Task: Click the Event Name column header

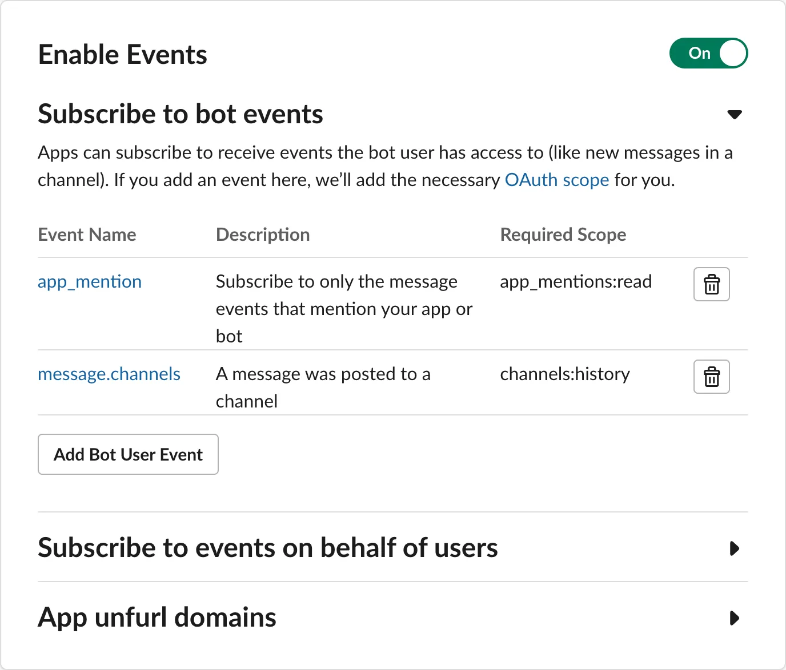Action: [x=87, y=234]
